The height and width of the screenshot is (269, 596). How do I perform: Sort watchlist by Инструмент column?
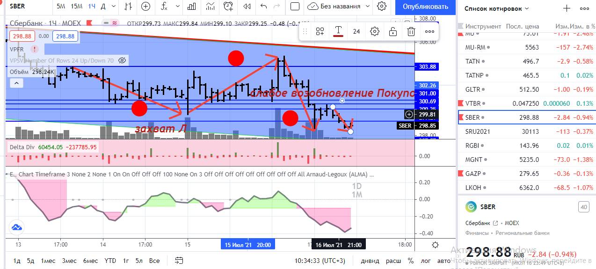click(483, 26)
